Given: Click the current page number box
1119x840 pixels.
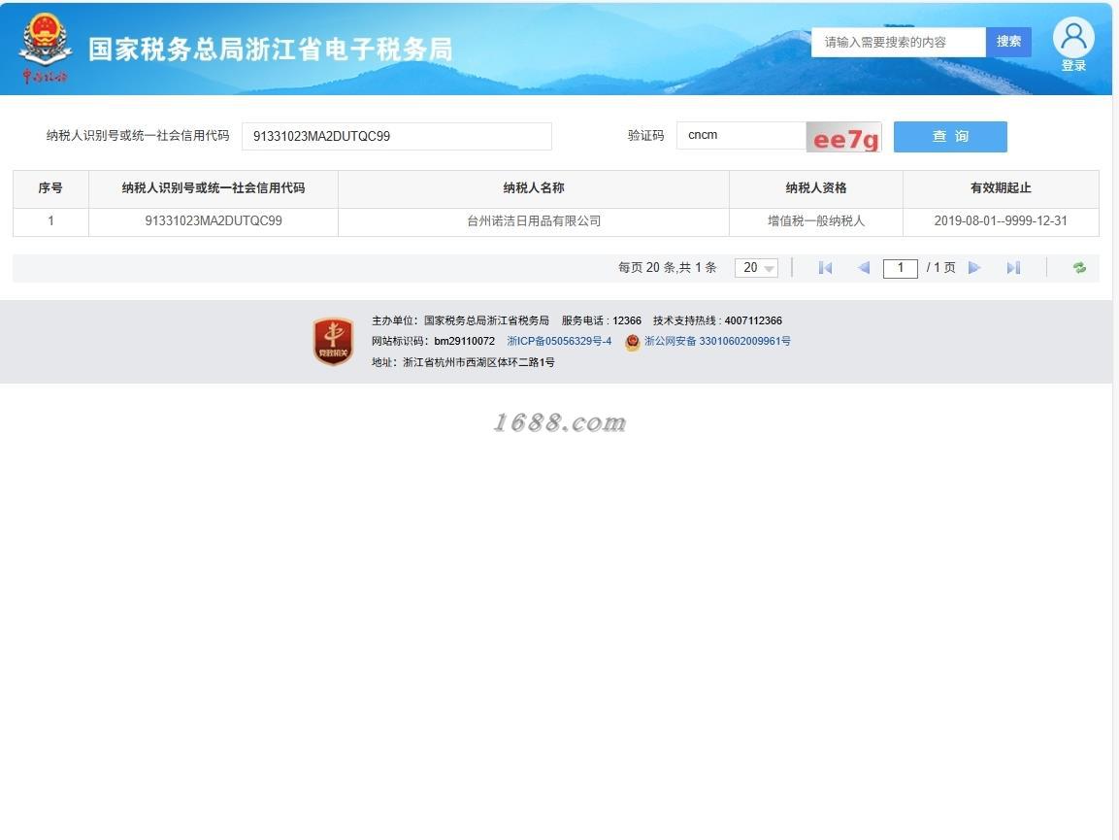Looking at the screenshot, I should coord(900,268).
